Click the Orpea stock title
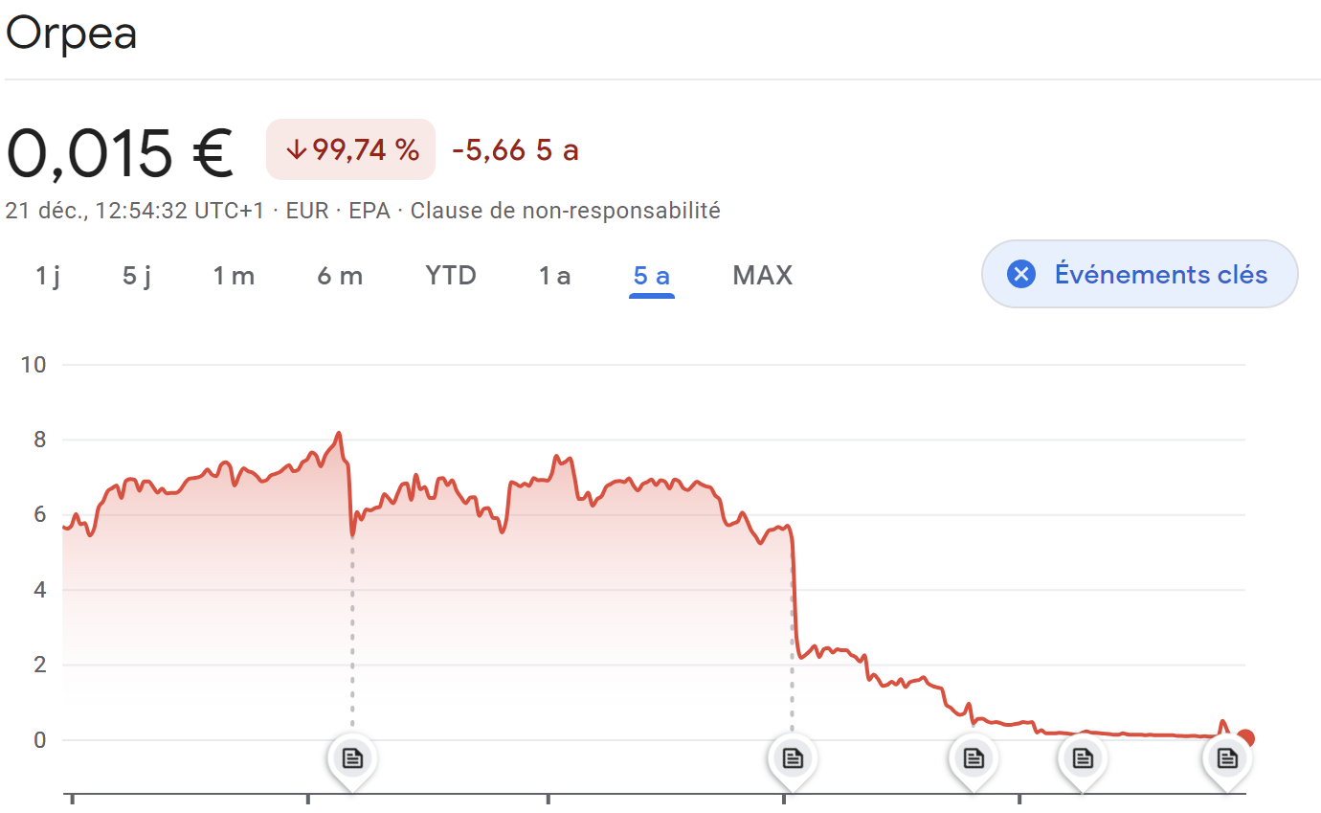 click(72, 34)
